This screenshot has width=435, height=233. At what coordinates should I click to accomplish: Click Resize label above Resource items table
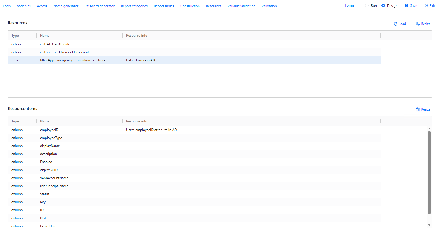426,109
